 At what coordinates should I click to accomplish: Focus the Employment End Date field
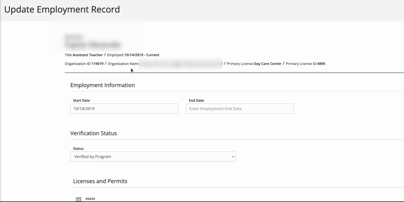(240, 109)
